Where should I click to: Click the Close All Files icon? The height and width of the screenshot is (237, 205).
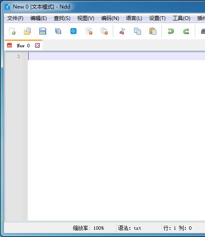point(104,31)
